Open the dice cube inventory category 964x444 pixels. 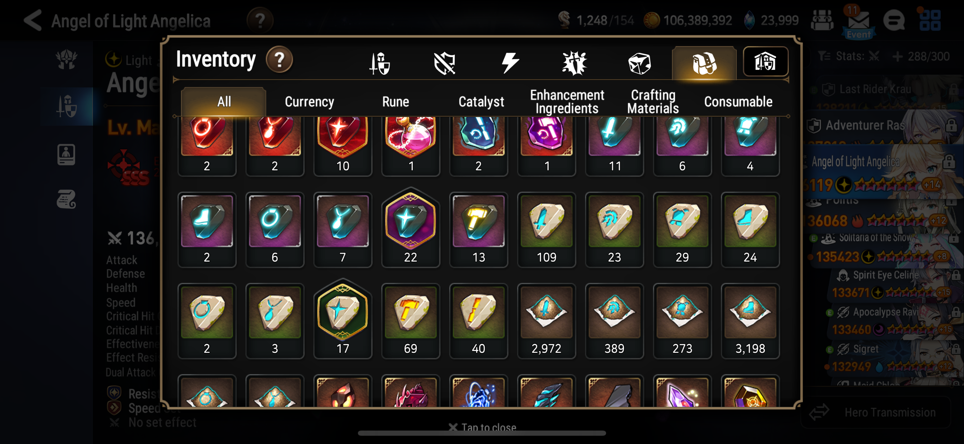click(640, 63)
